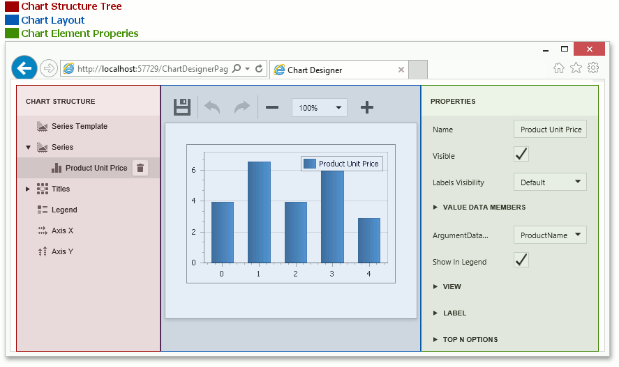Click the browser Back arrow button
619x367 pixels.
[24, 68]
